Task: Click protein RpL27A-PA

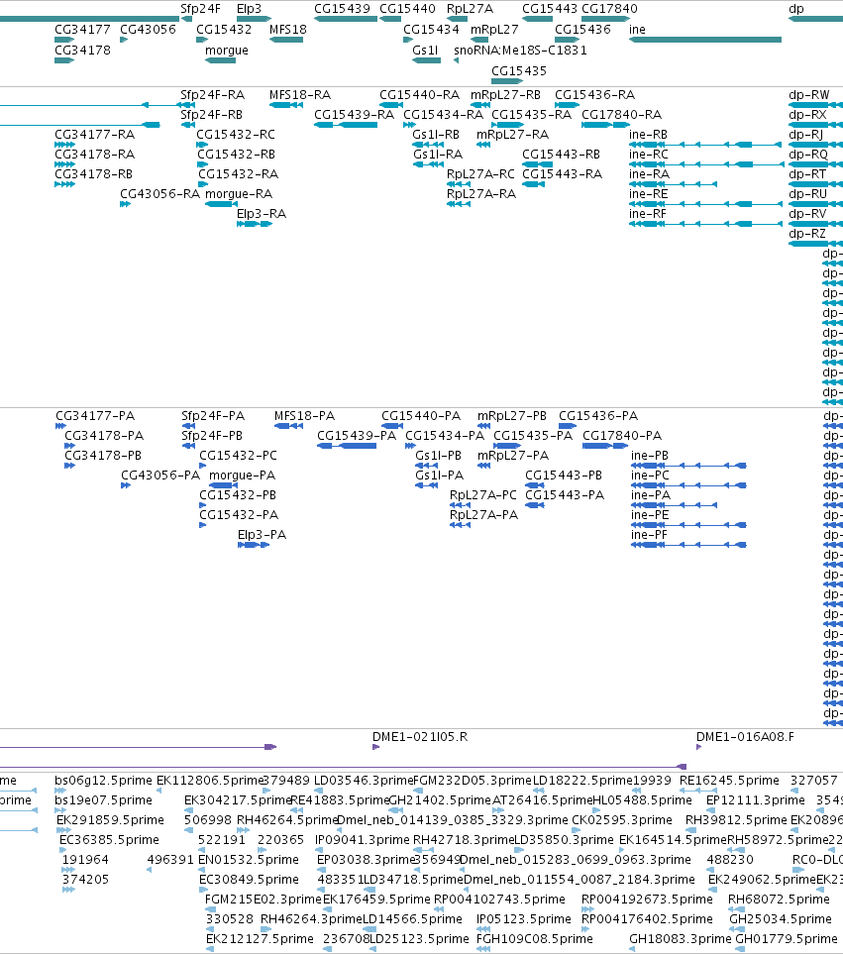Action: (x=484, y=515)
